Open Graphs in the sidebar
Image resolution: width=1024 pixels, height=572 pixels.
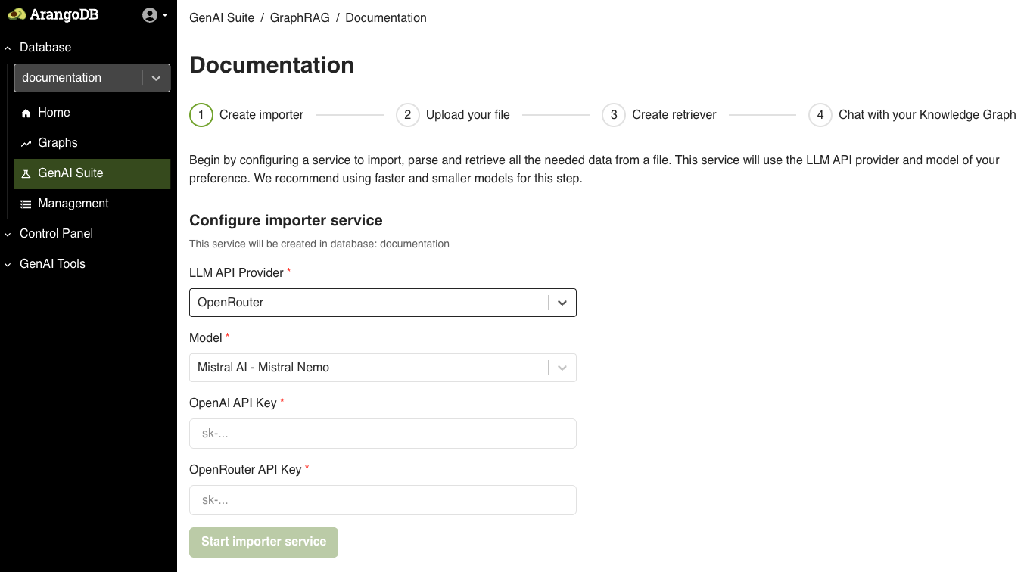[x=92, y=143]
